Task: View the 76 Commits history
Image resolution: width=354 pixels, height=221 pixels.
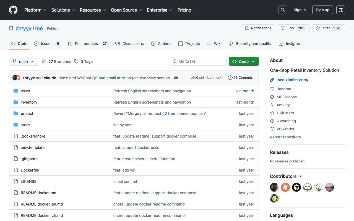Action: 240,78
